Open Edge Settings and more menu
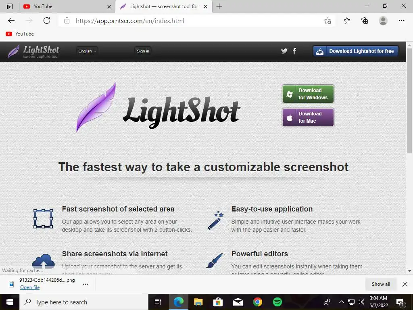The width and height of the screenshot is (413, 310). click(x=401, y=21)
